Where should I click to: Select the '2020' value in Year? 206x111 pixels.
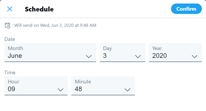point(159,56)
